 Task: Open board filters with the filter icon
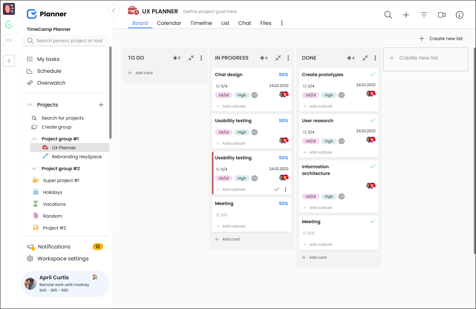point(424,15)
